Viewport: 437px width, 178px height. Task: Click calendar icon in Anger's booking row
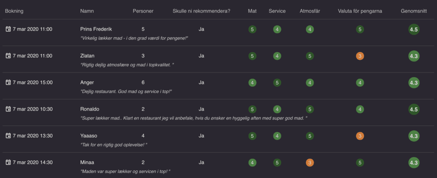click(x=9, y=82)
